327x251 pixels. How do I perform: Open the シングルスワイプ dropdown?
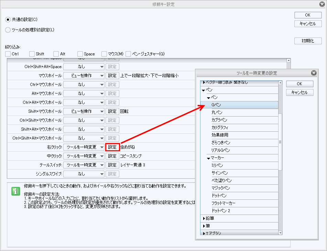tap(84, 174)
